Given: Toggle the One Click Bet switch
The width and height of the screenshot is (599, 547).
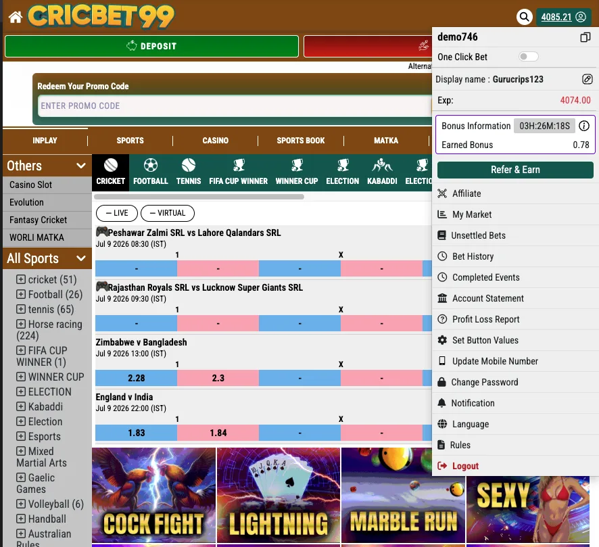Looking at the screenshot, I should tap(528, 57).
